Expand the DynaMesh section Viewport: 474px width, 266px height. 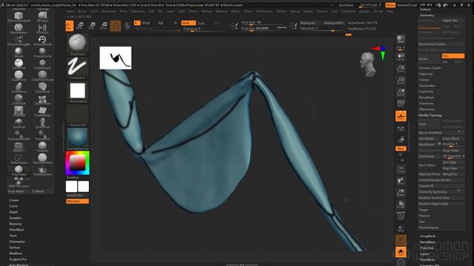[427, 98]
